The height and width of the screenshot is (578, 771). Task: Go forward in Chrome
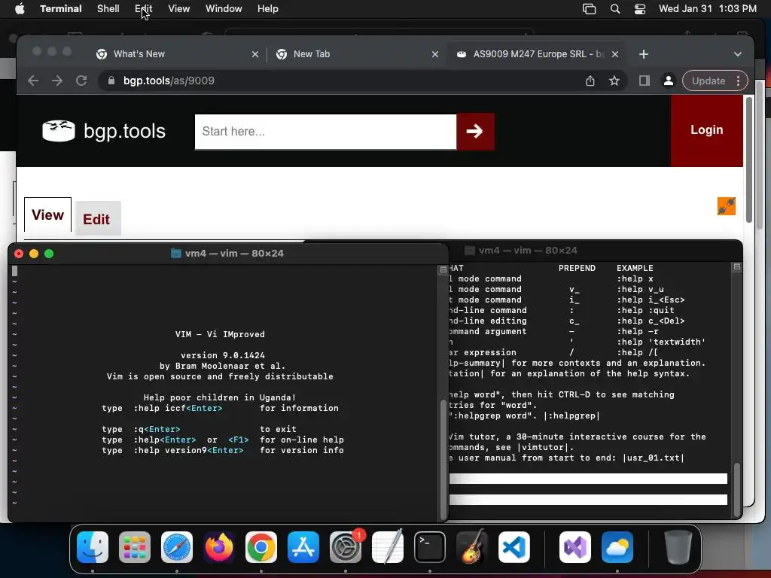[57, 81]
